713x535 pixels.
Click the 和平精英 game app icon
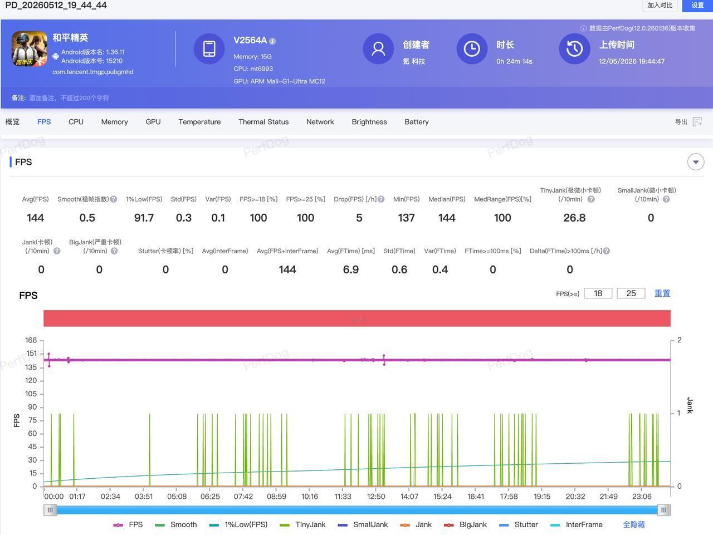30,49
